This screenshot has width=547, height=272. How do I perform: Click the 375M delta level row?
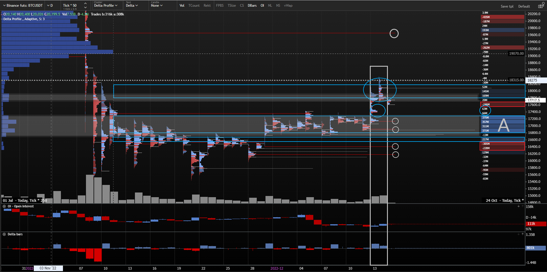(x=502, y=118)
